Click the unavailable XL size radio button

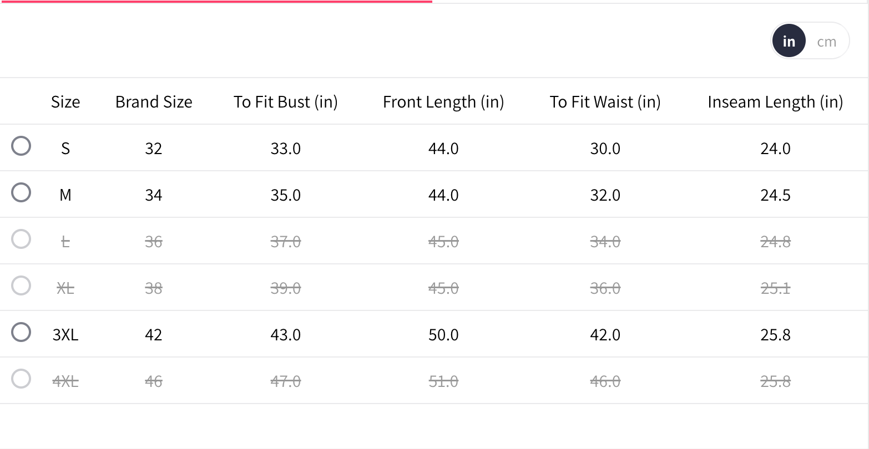pyautogui.click(x=21, y=286)
